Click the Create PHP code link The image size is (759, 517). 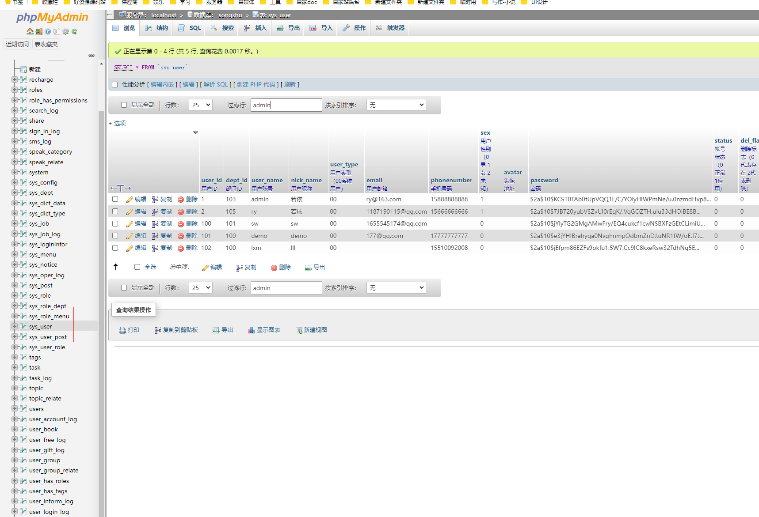click(256, 84)
